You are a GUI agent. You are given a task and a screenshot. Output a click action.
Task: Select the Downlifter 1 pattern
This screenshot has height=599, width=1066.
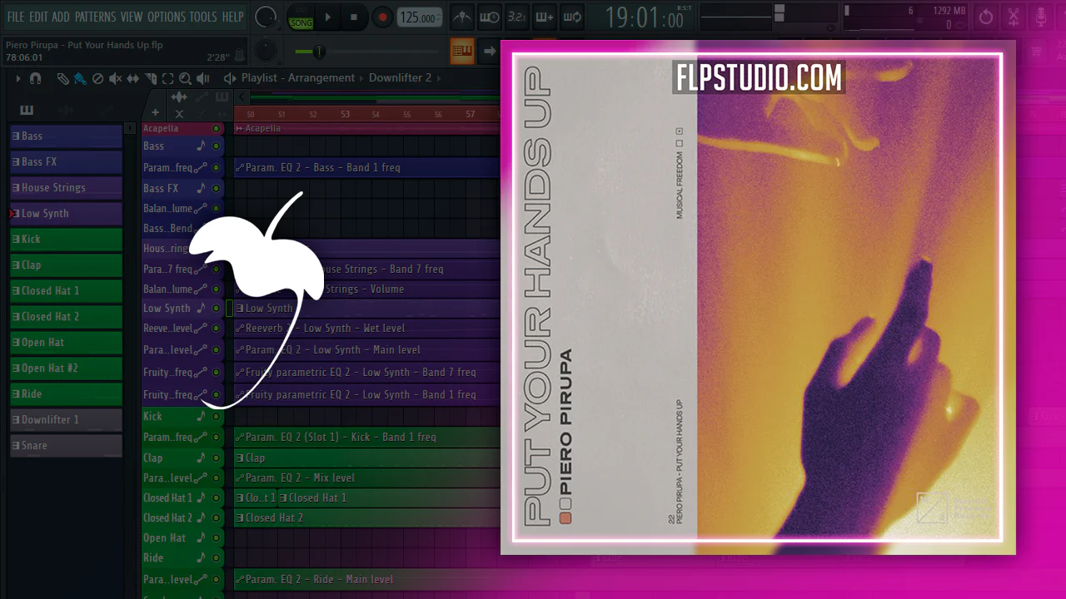coord(66,420)
